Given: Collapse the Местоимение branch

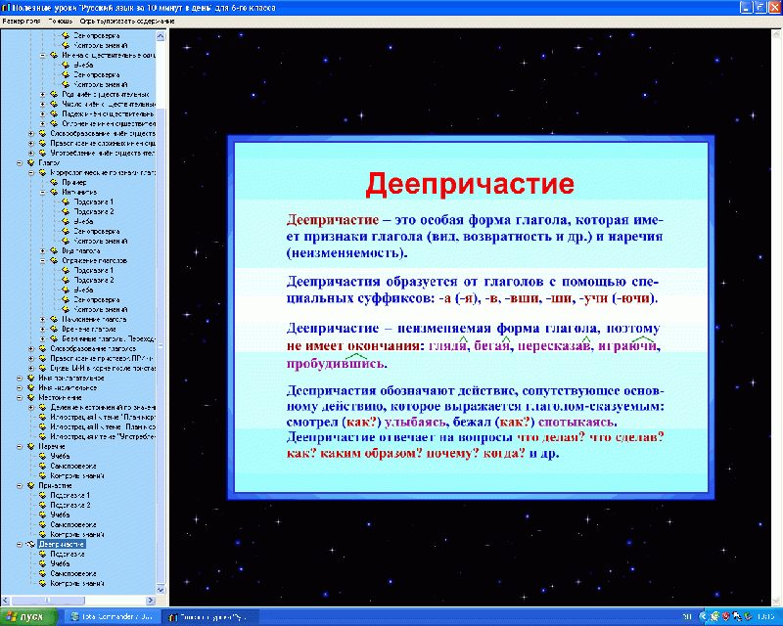Looking at the screenshot, I should click(20, 397).
